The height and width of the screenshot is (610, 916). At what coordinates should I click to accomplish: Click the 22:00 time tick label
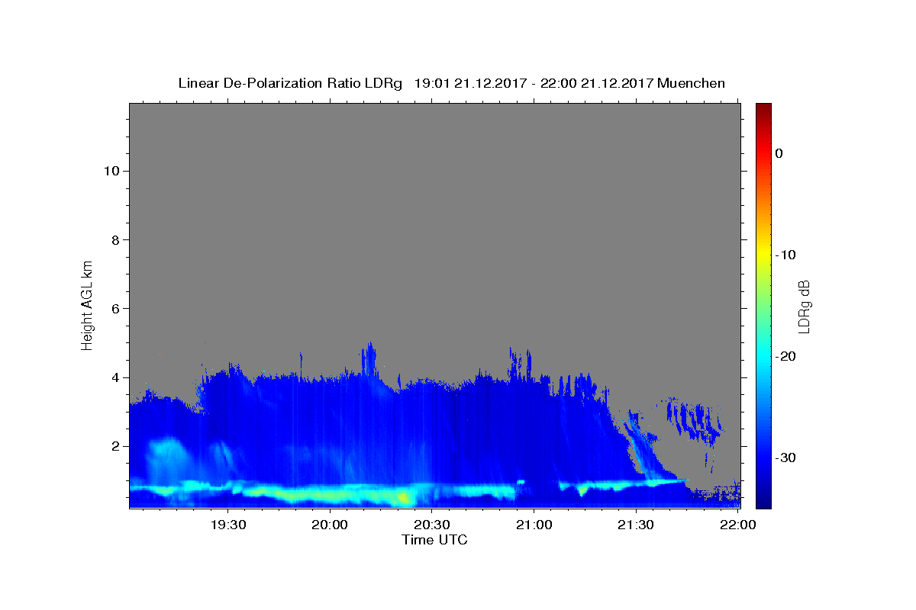tap(737, 525)
